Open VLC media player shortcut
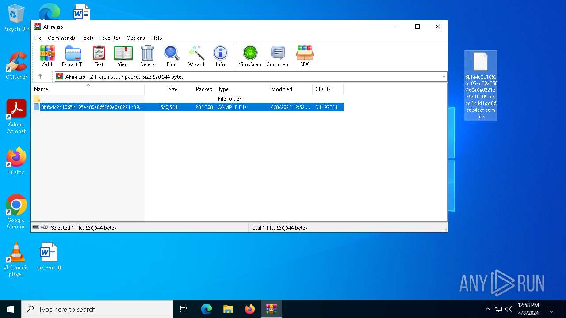Viewport: 566px width, 318px height. (x=16, y=260)
